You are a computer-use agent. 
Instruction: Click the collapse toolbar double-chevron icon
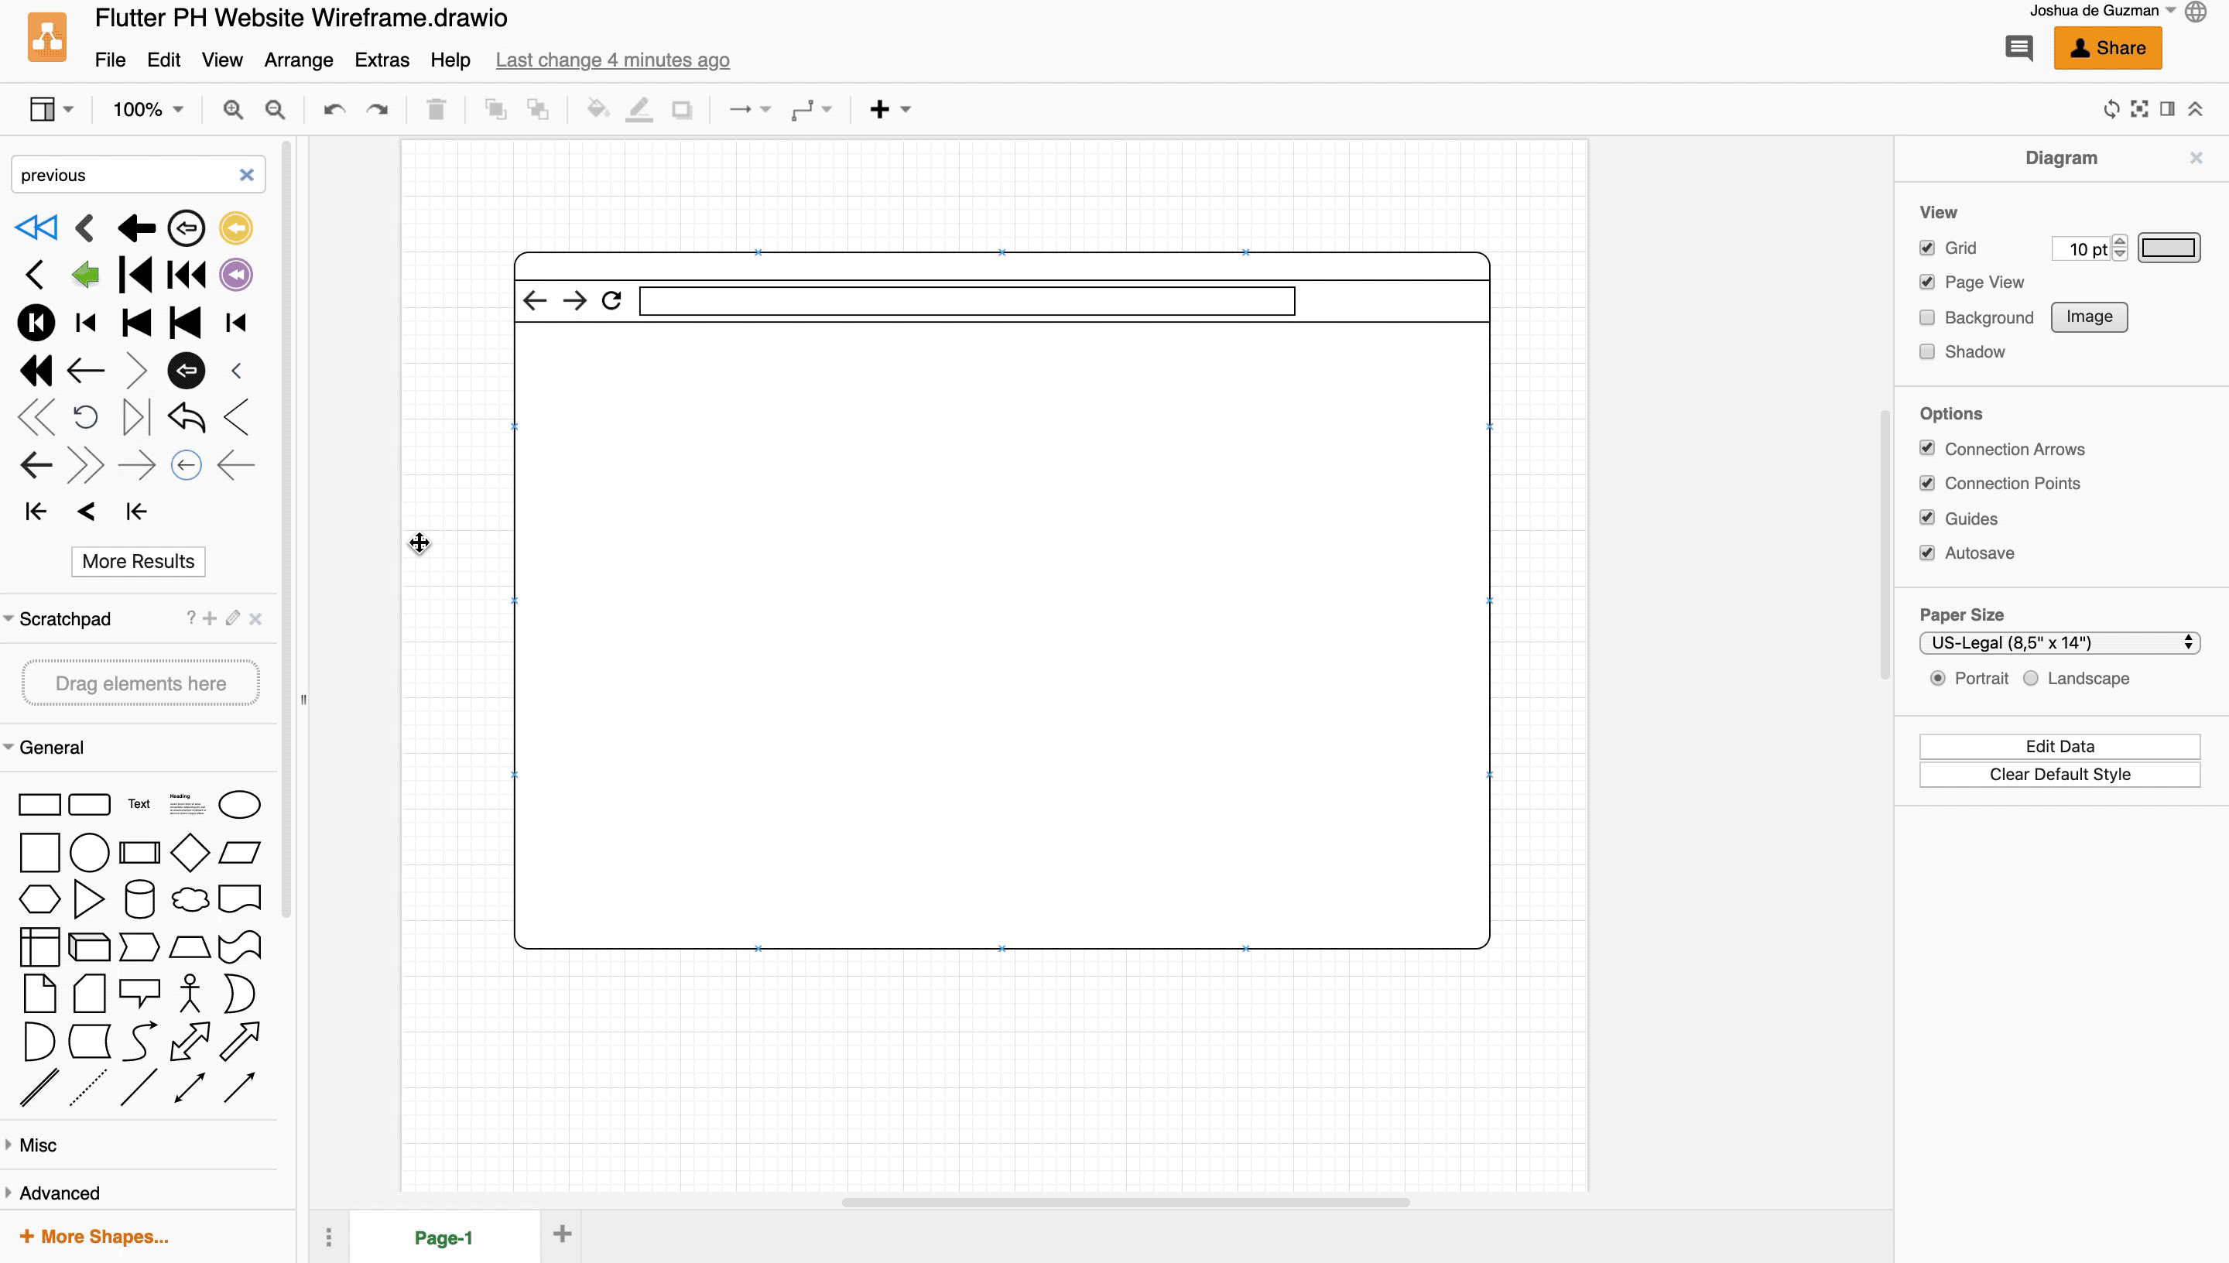click(x=2194, y=109)
